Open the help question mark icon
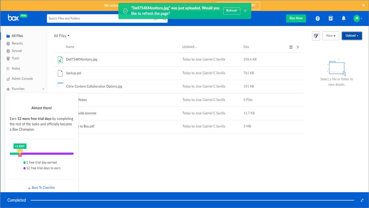Viewport: 369px width, 208px height. [317, 18]
